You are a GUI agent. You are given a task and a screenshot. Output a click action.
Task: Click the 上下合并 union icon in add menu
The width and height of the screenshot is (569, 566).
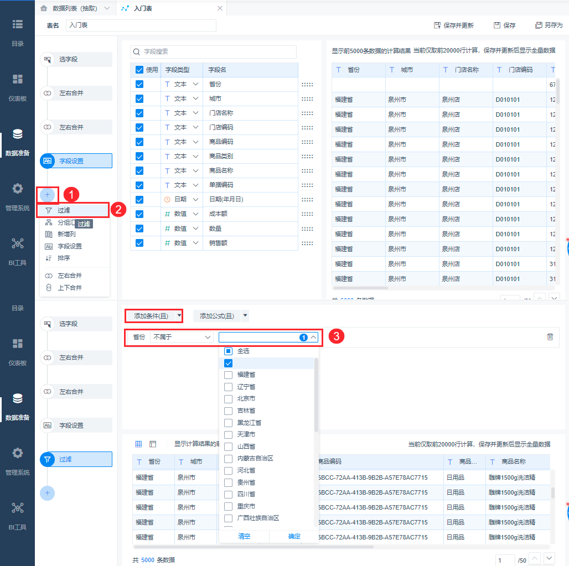pyautogui.click(x=49, y=288)
